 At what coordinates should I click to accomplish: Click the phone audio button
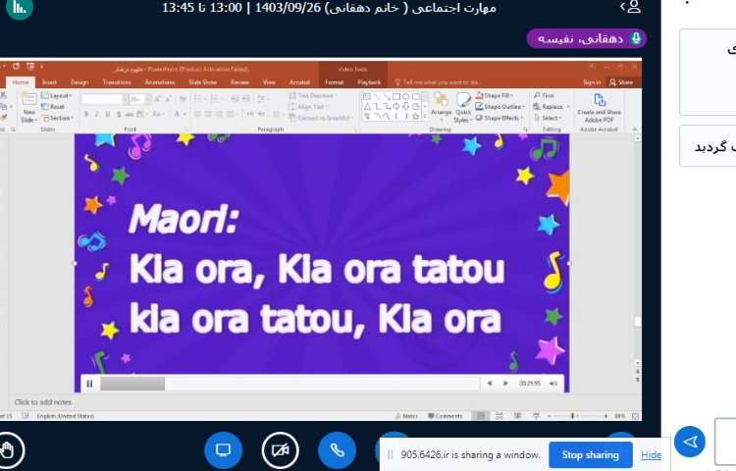(x=337, y=449)
